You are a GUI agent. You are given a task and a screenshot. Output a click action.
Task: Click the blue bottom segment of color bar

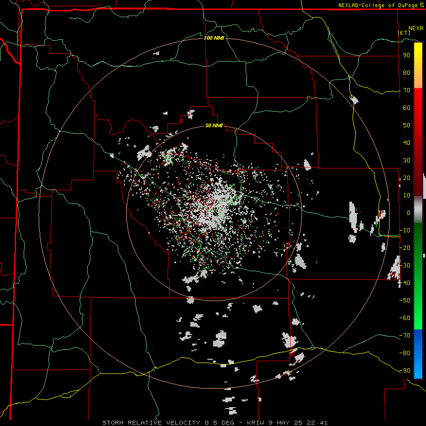coord(418,354)
